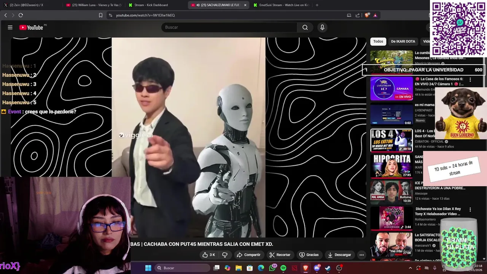Image resolution: width=487 pixels, height=274 pixels.
Task: Open Microsoft Edge from the taskbar
Action: click(261, 268)
